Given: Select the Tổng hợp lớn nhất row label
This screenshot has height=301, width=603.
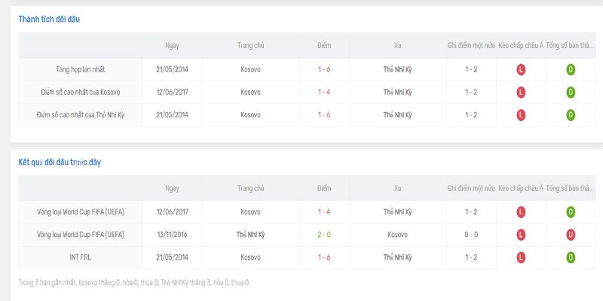Looking at the screenshot, I should [81, 70].
